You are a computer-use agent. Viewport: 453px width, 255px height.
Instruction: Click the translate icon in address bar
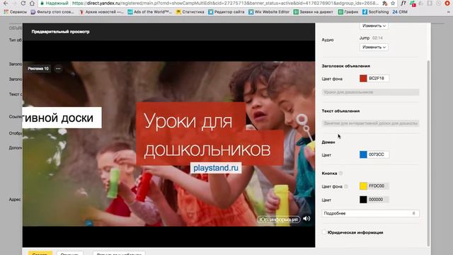(x=384, y=3)
